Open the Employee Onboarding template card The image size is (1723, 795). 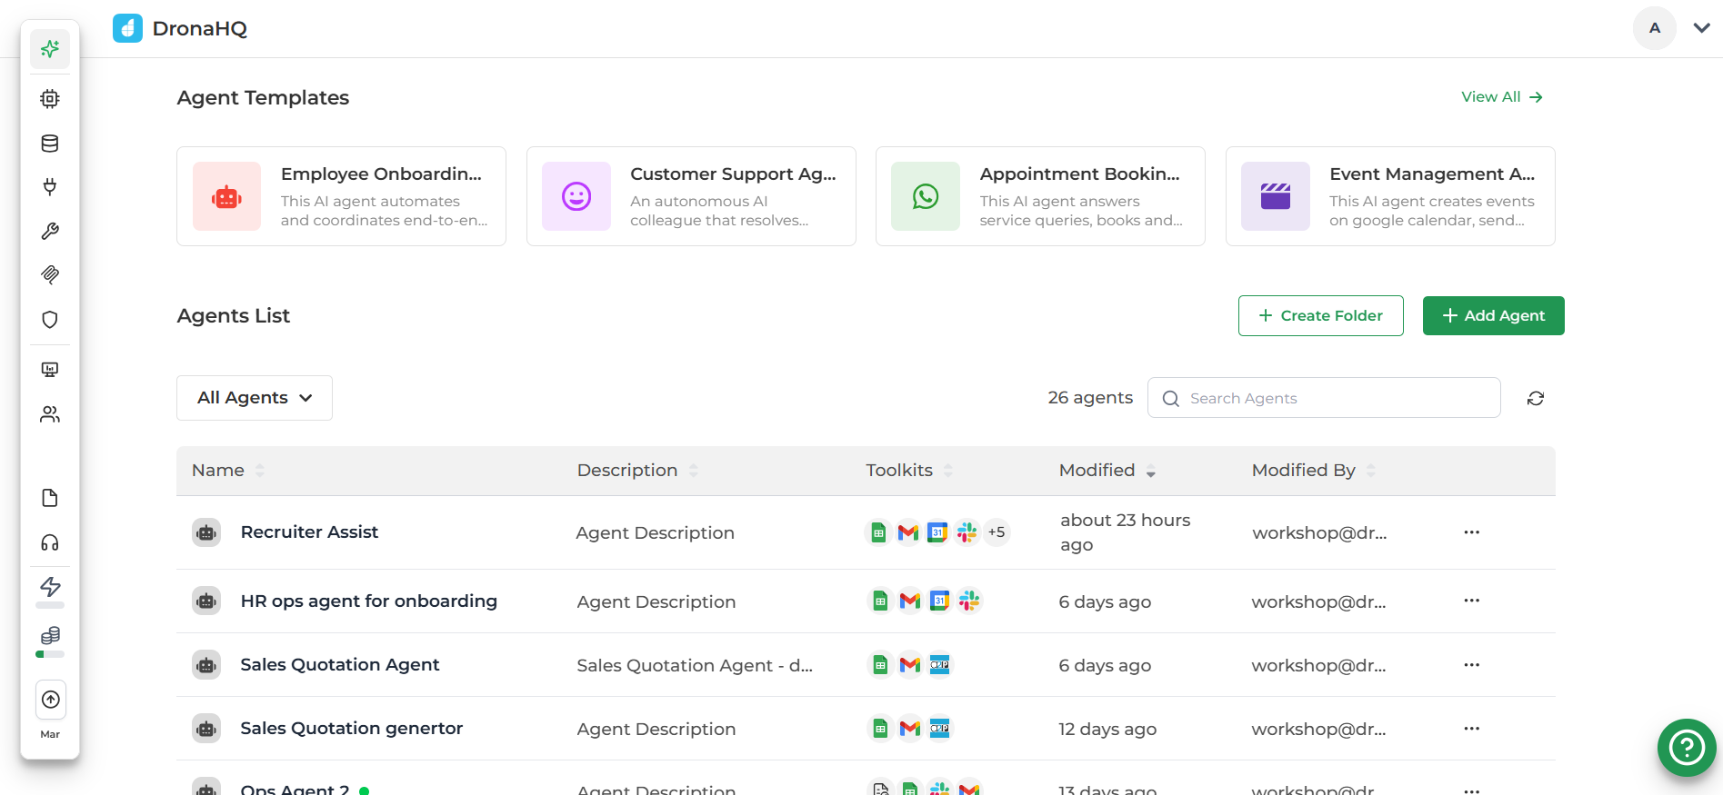(341, 196)
